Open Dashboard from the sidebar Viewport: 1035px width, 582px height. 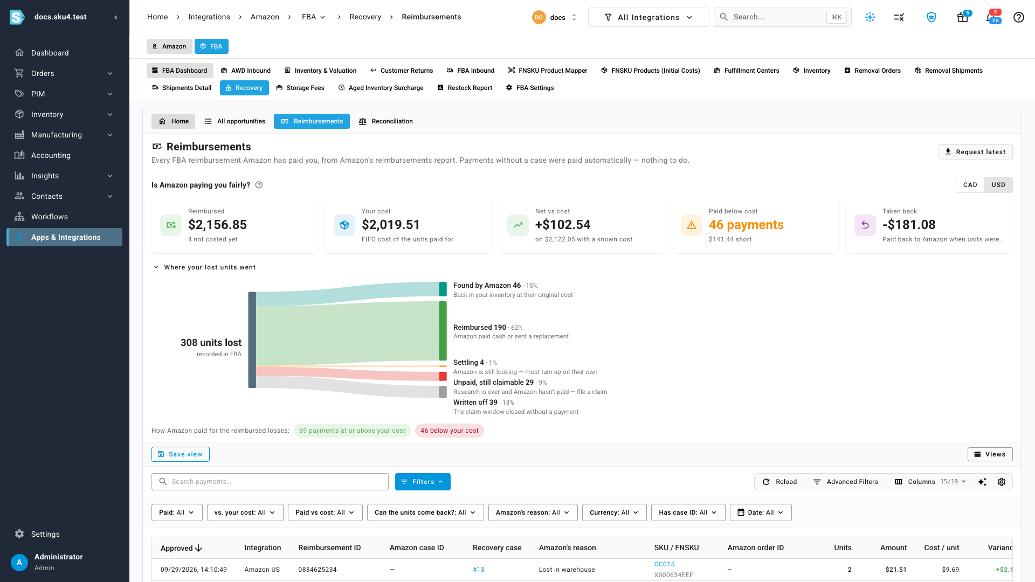tap(65, 53)
